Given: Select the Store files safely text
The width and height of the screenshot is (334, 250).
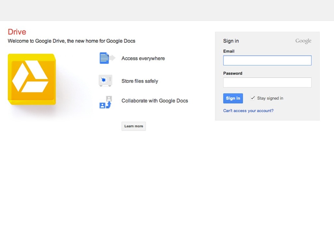Looking at the screenshot, I should click(140, 81).
